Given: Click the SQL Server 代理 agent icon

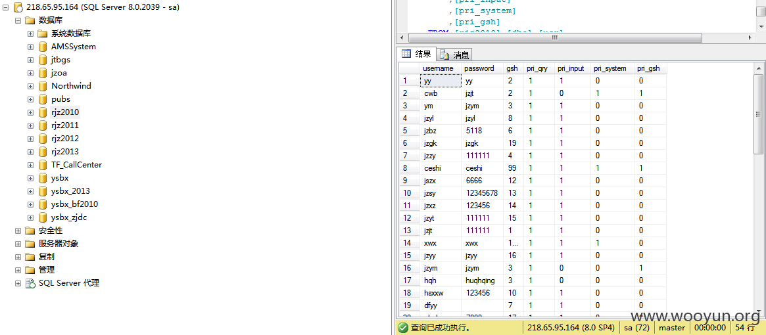Looking at the screenshot, I should click(30, 283).
